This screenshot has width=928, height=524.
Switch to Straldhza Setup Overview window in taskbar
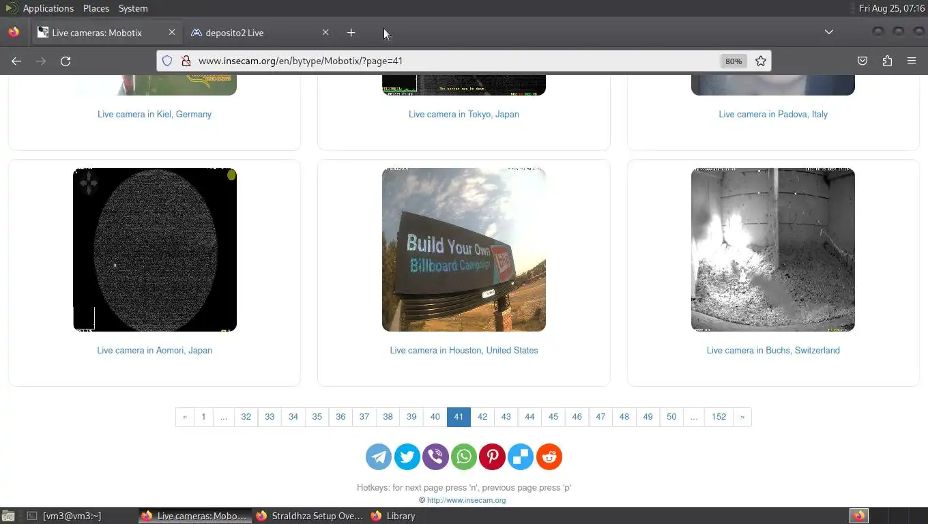coord(310,516)
